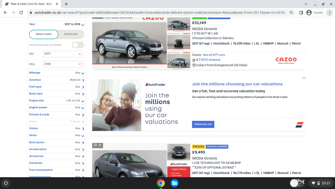The width and height of the screenshot is (335, 189).
Task: Click the location pin near Grangemouth
Action: coord(194,65)
